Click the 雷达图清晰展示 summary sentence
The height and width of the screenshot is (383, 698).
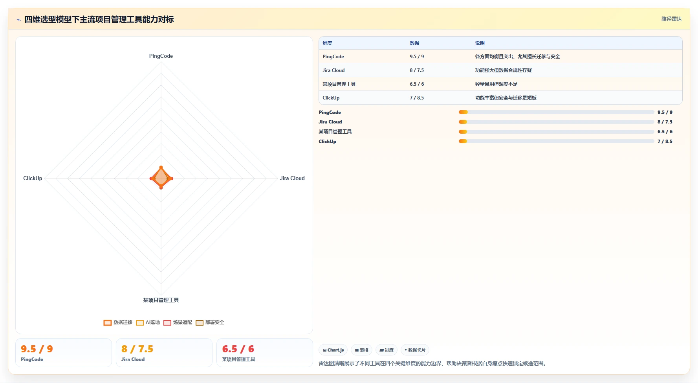coord(433,364)
